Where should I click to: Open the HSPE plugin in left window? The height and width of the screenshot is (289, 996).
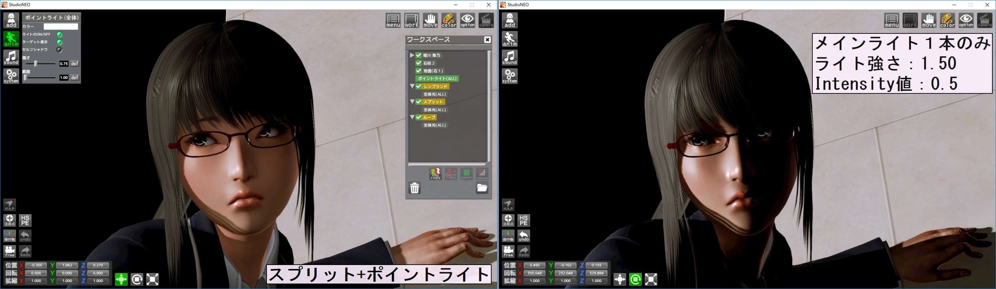25,220
